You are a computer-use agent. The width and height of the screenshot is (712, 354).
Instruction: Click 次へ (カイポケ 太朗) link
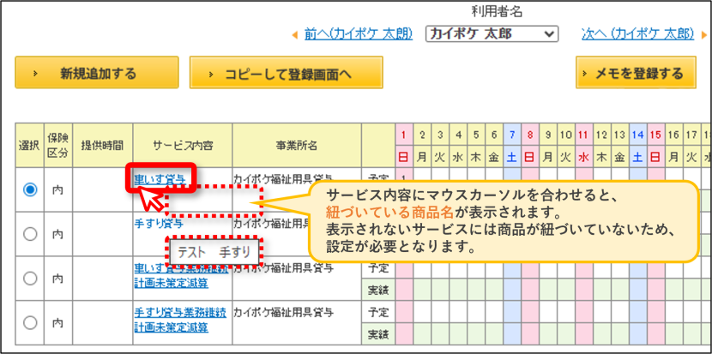(x=638, y=34)
